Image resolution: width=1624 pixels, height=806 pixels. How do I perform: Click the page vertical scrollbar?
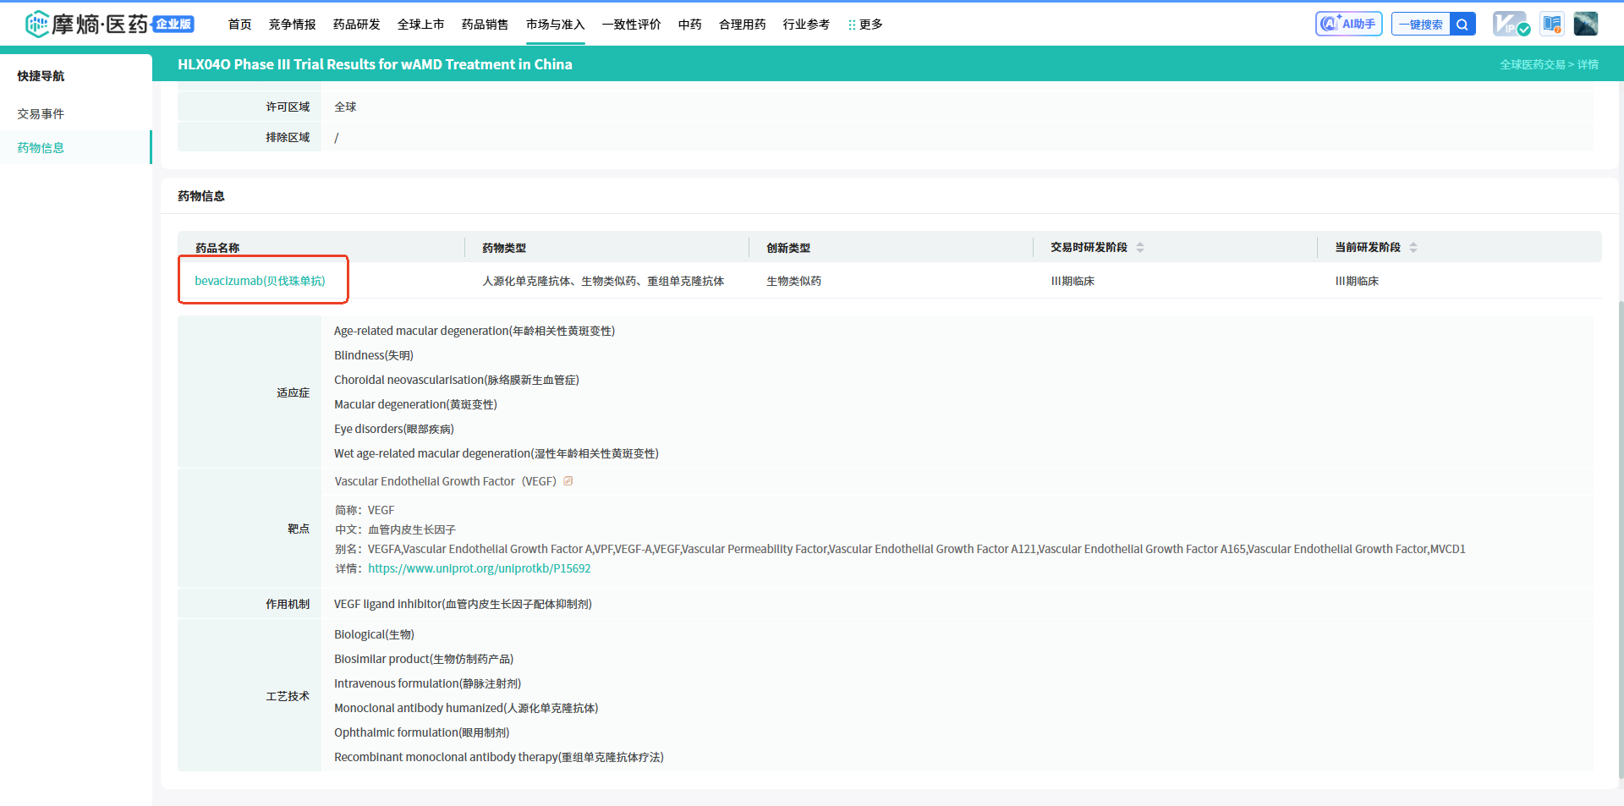1620,540
